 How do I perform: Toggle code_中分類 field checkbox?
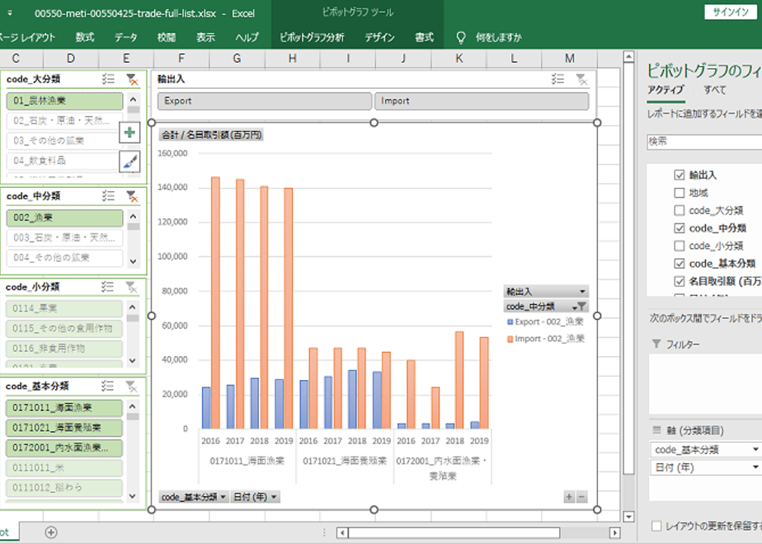click(680, 227)
